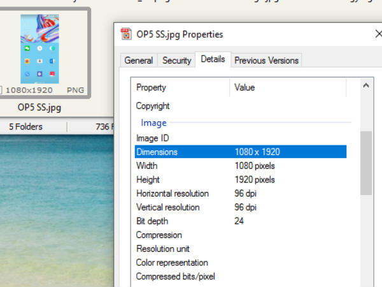
Task: Click the Bit depth value 24
Action: (x=239, y=221)
